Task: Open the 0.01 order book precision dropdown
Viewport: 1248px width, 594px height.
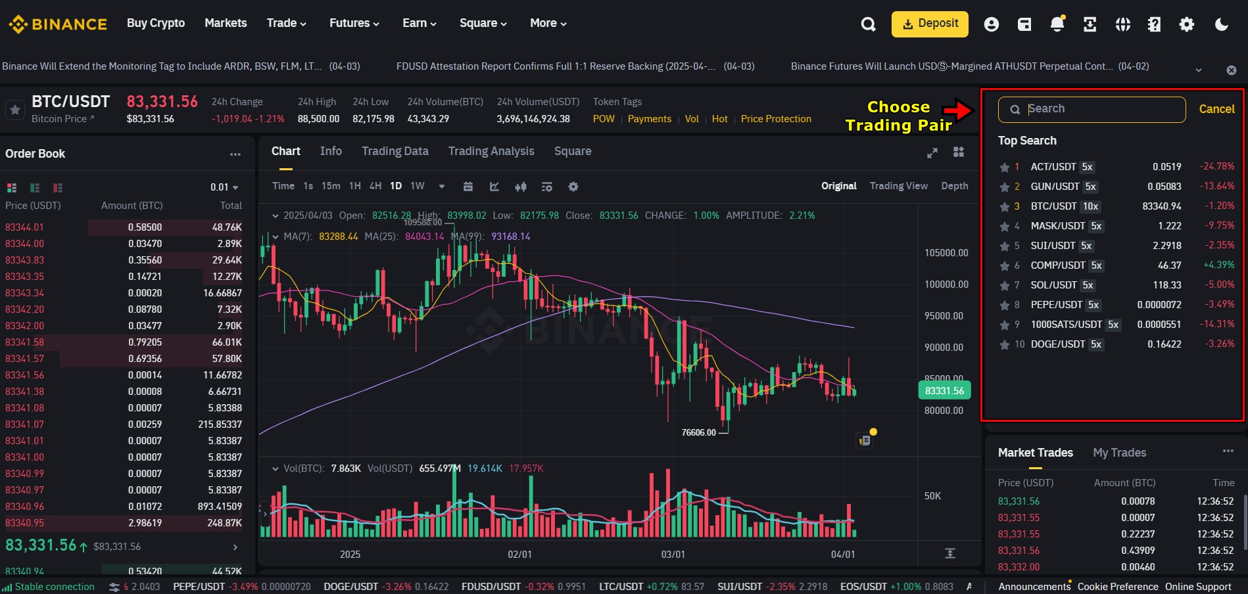Action: (224, 187)
